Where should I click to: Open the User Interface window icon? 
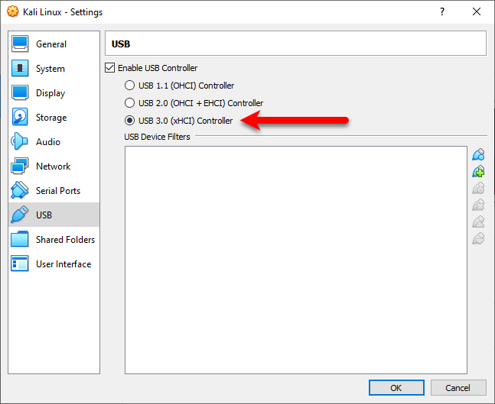[20, 263]
